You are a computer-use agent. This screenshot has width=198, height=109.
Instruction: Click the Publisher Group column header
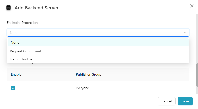point(89,74)
